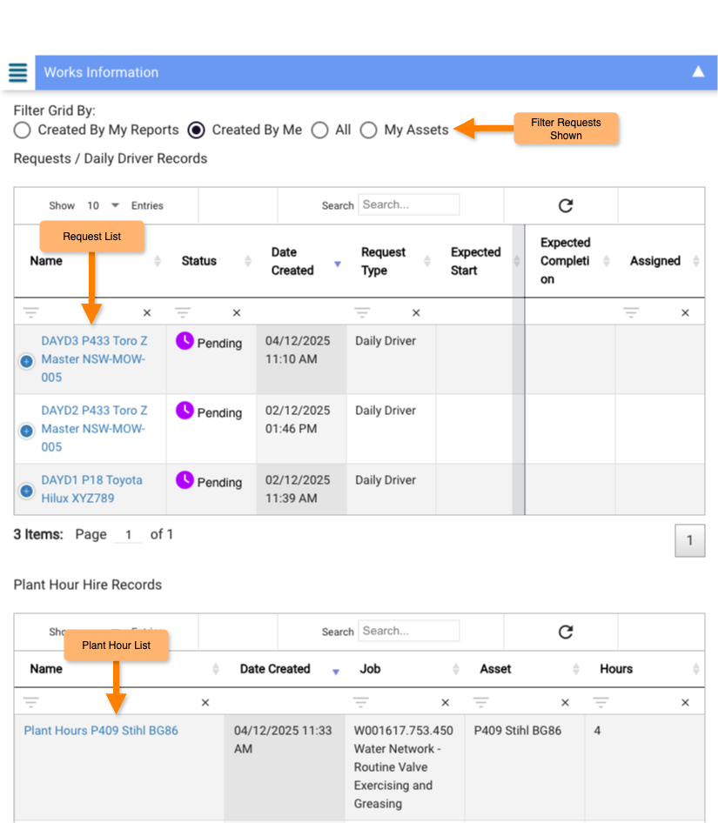The image size is (718, 823).
Task: Refresh the Requests grid
Action: 566,205
